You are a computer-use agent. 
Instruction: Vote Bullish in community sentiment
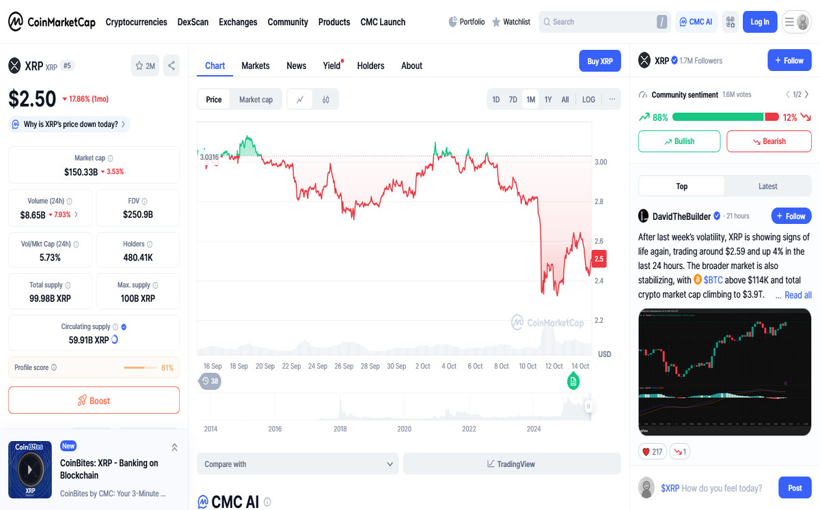point(679,141)
